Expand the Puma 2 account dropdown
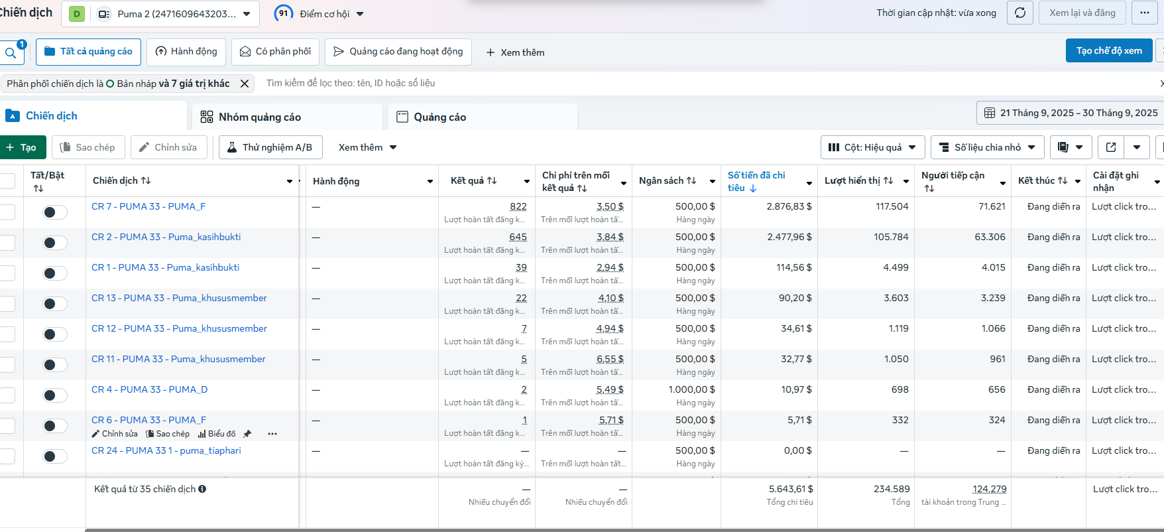 pos(247,14)
